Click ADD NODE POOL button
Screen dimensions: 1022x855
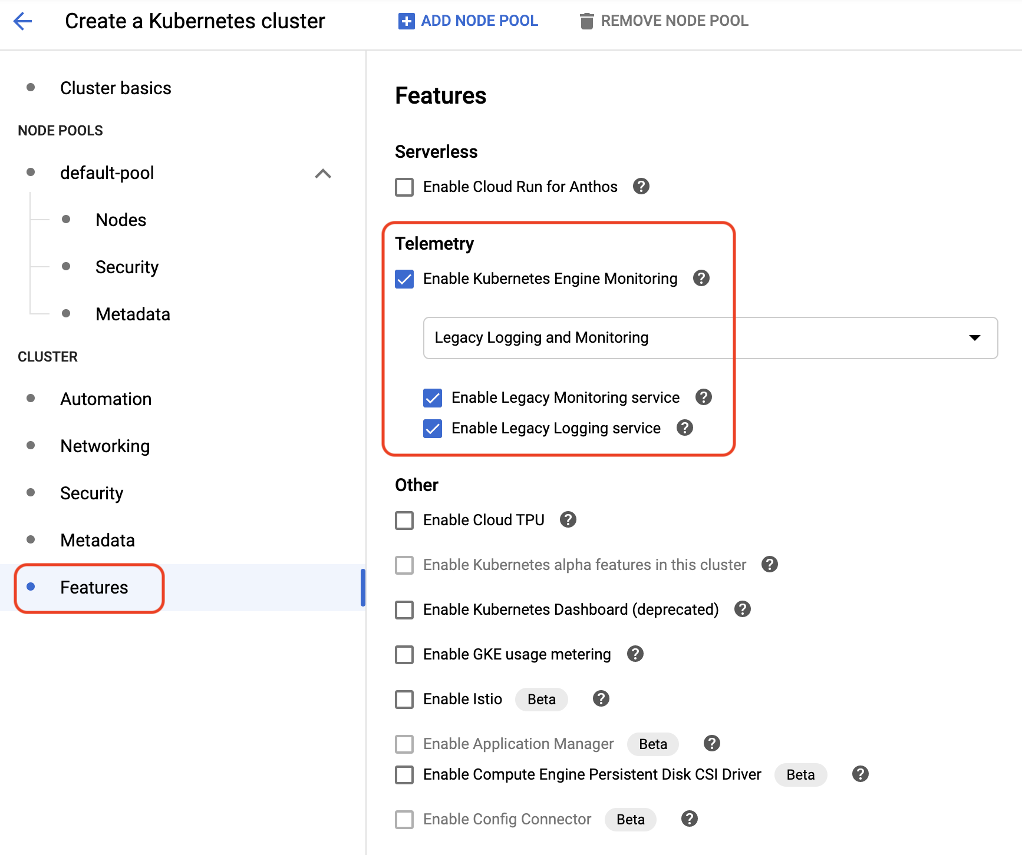[468, 21]
